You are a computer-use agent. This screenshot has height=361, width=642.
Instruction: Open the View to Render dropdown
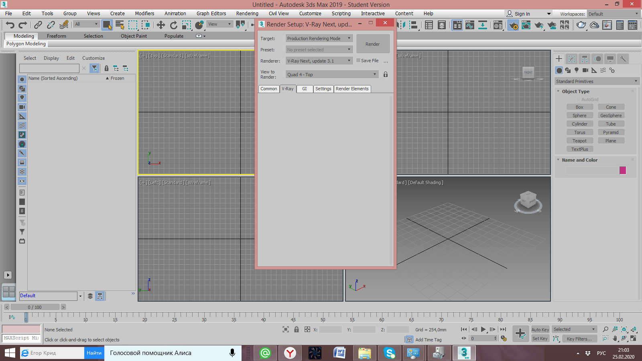[x=332, y=75]
